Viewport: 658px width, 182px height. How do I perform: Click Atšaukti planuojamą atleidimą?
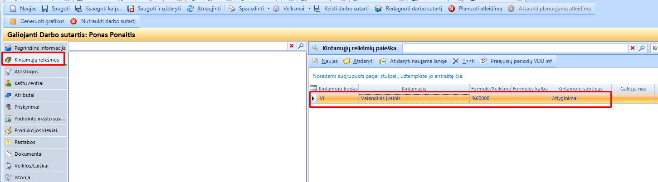click(x=549, y=9)
